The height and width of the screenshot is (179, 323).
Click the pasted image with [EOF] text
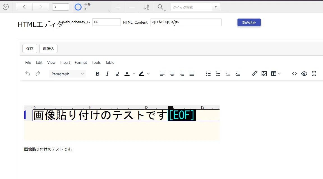[122, 123]
